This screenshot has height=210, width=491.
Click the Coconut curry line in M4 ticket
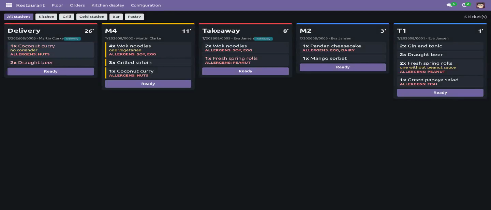coord(148,73)
